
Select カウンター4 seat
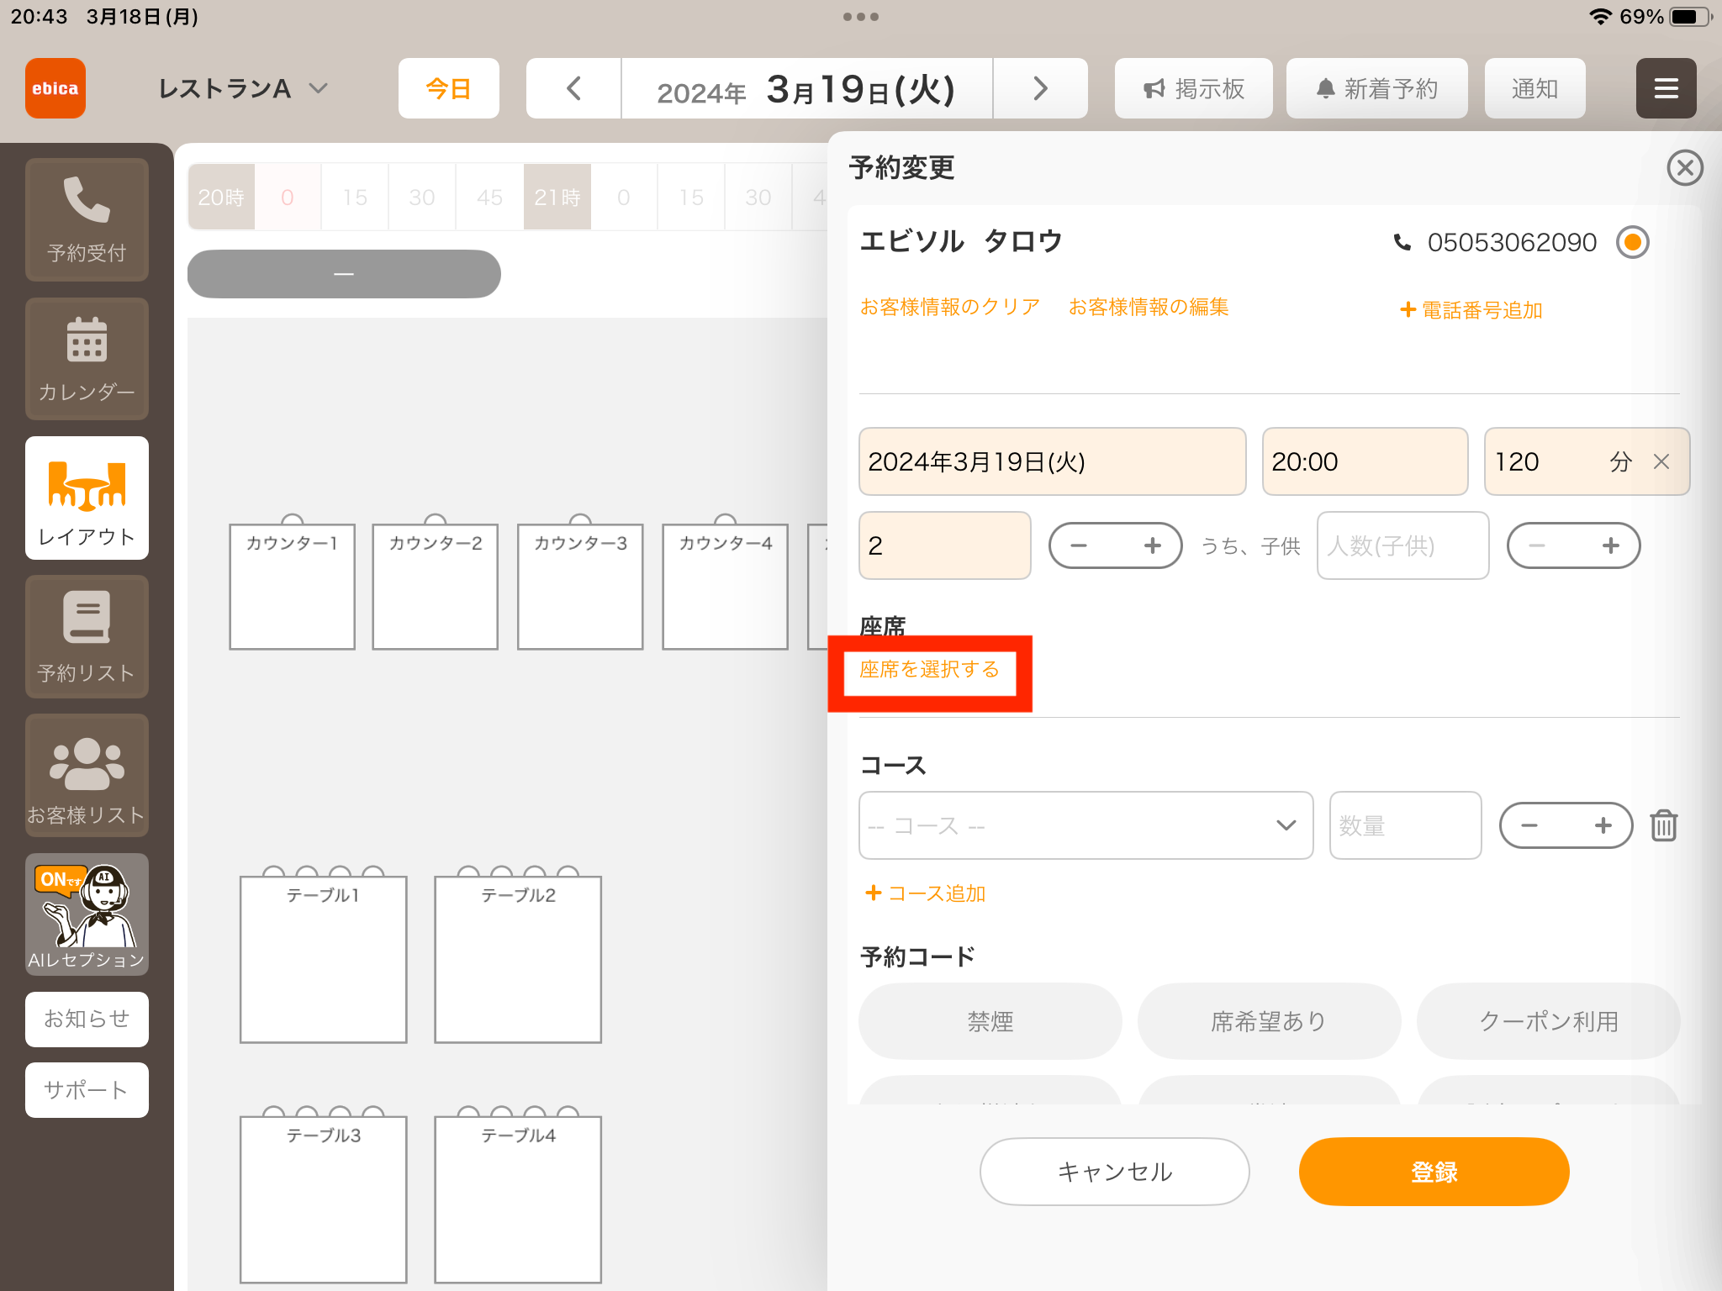pyautogui.click(x=725, y=587)
